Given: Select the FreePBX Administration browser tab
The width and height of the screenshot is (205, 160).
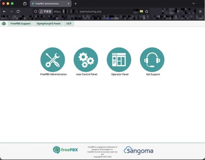Looking at the screenshot, I should pos(51,4).
